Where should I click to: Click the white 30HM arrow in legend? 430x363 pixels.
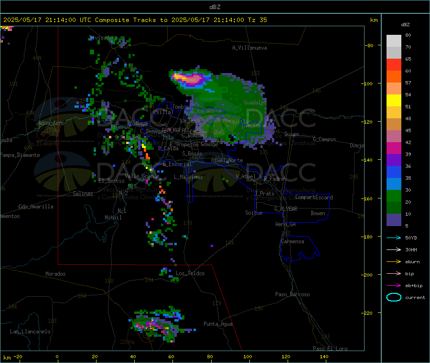[394, 249]
